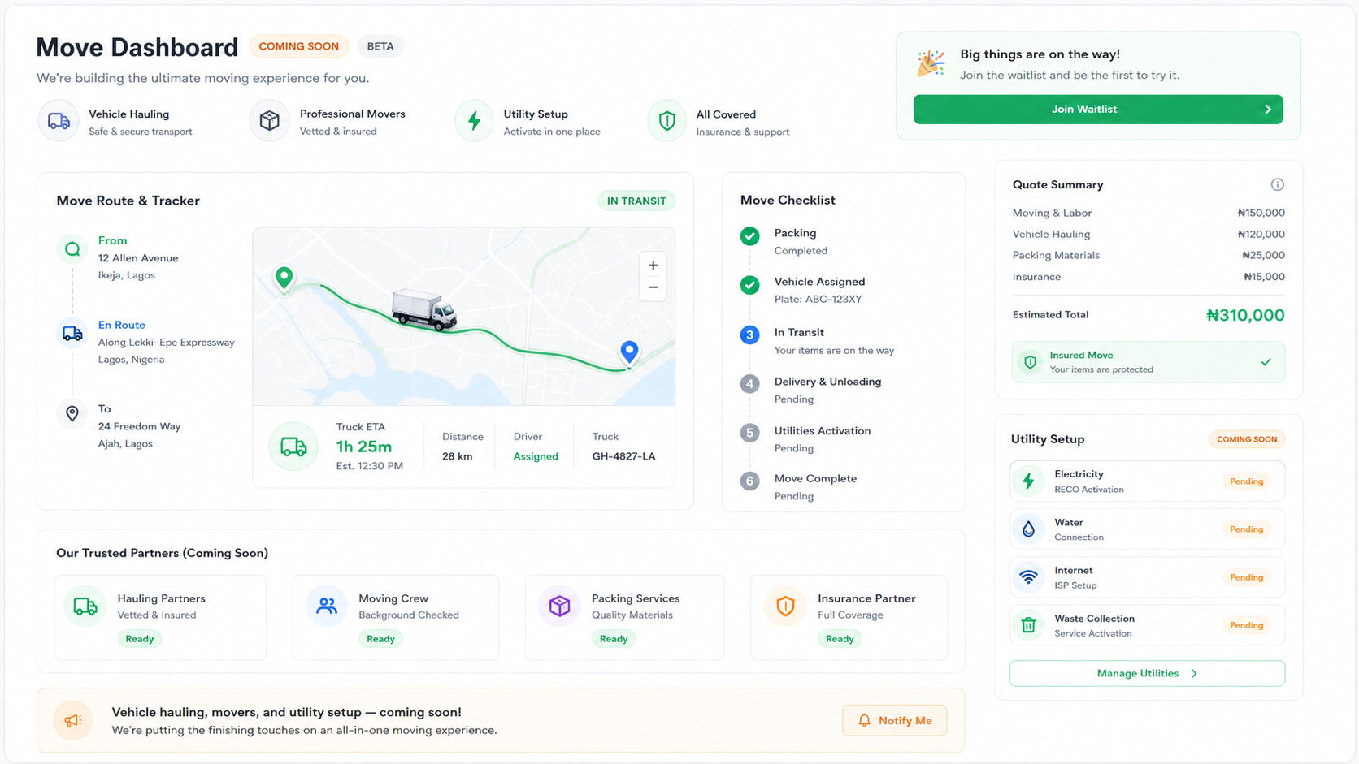Image resolution: width=1359 pixels, height=764 pixels.
Task: Click the Quote Summary info icon
Action: coord(1278,184)
